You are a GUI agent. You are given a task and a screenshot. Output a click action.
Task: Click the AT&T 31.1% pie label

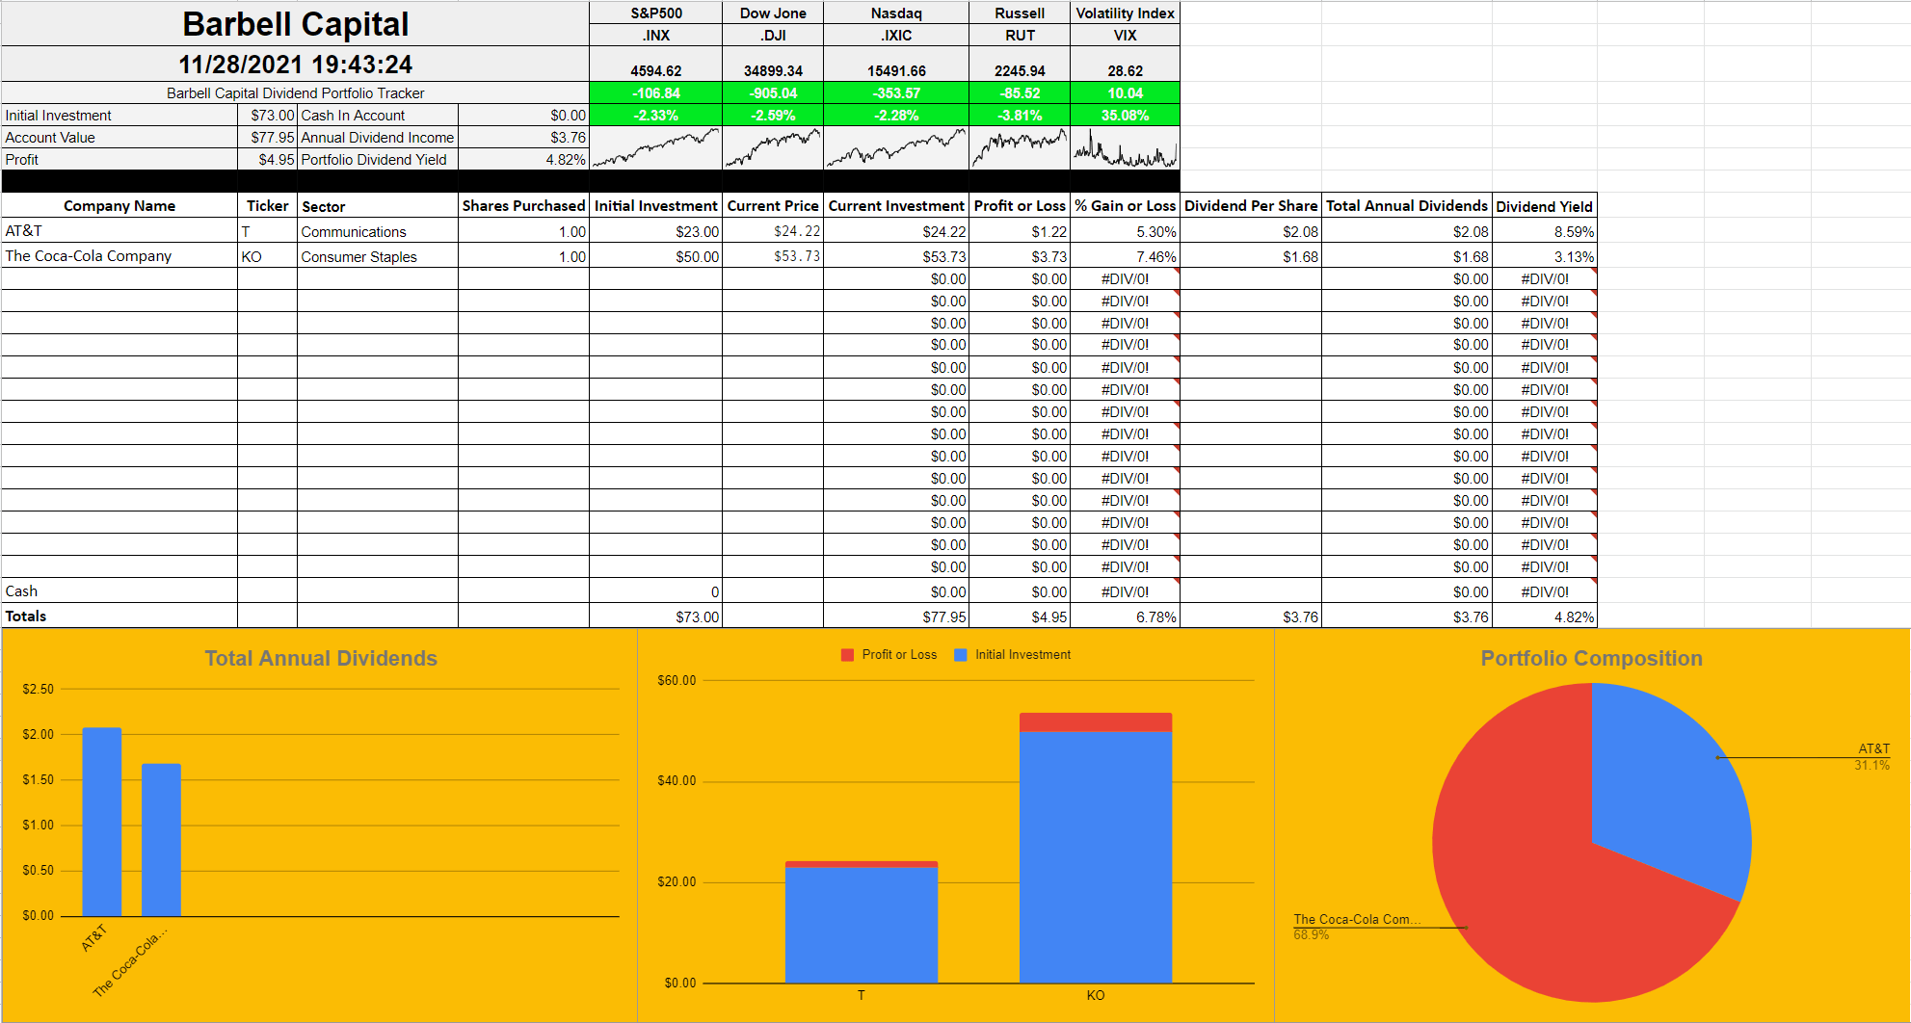1872,757
